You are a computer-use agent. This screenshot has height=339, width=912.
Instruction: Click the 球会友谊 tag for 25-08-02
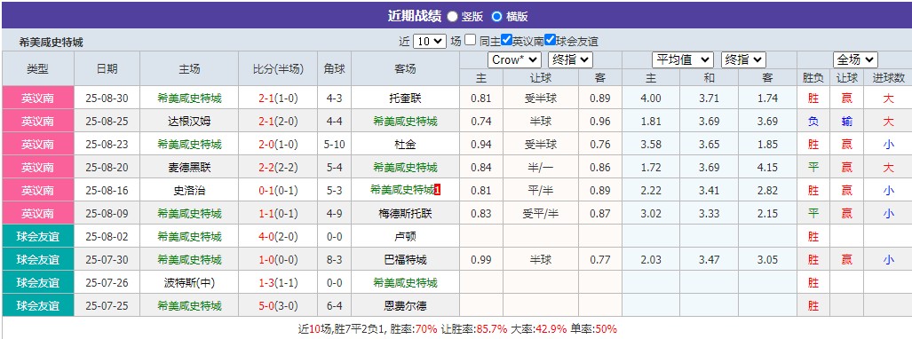(x=38, y=237)
